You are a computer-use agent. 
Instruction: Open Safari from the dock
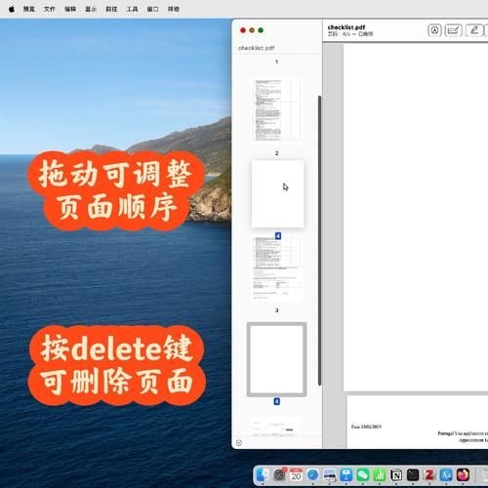tap(313, 475)
